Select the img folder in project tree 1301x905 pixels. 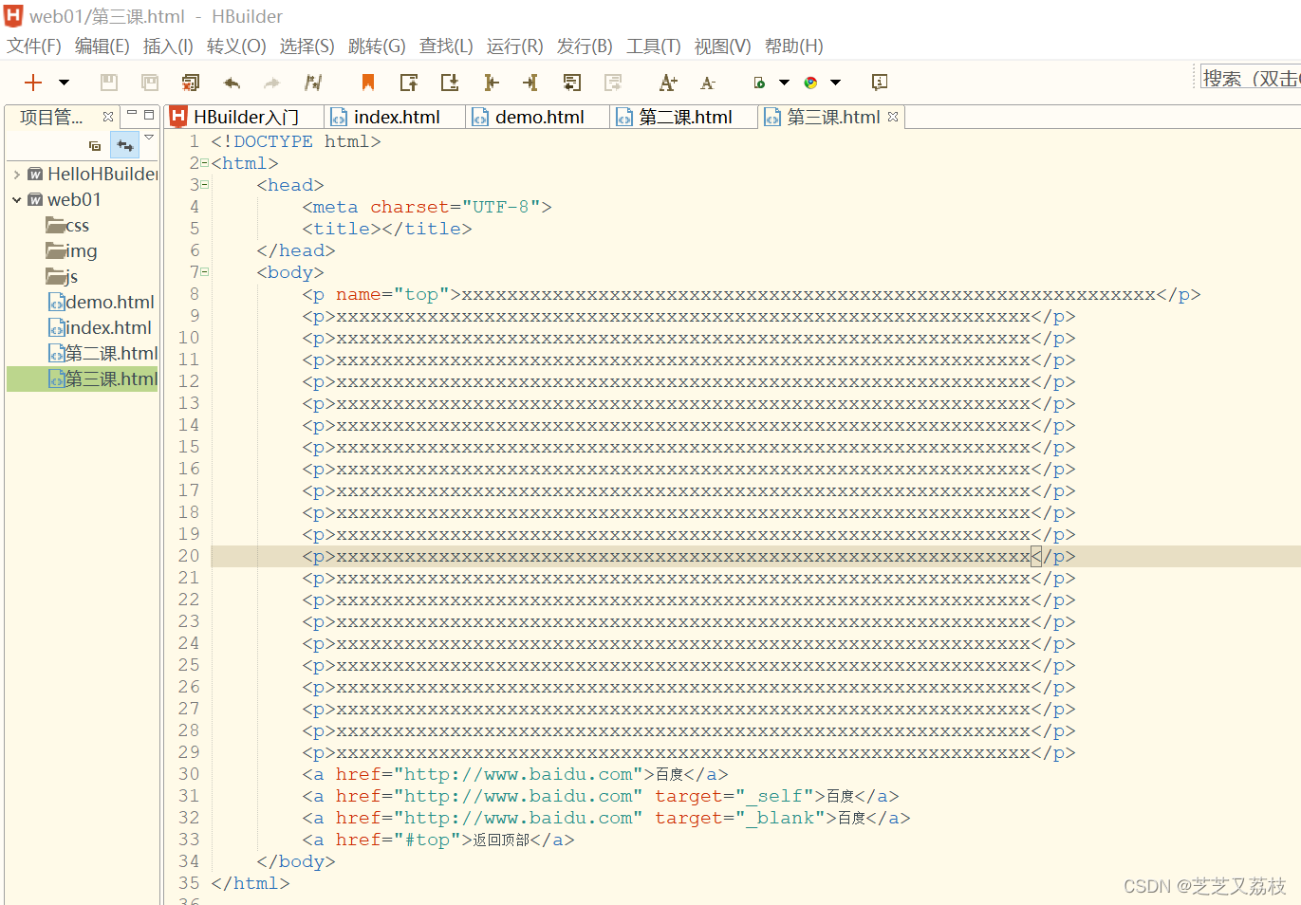[71, 251]
